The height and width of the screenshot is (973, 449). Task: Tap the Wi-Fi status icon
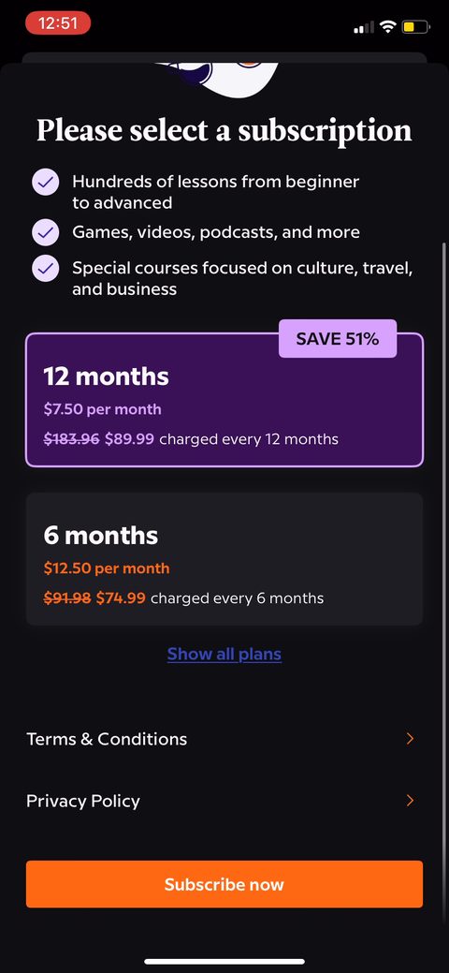388,26
